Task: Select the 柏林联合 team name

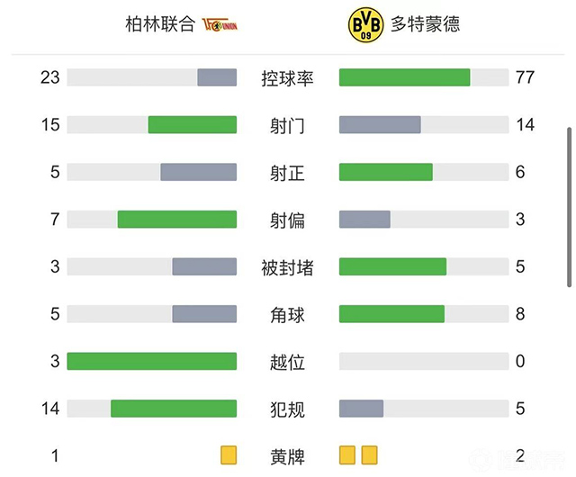Action: [159, 24]
